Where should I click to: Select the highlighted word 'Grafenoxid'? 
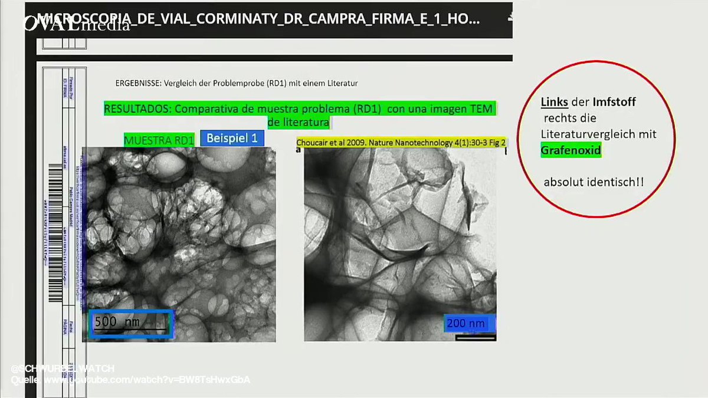(x=571, y=150)
